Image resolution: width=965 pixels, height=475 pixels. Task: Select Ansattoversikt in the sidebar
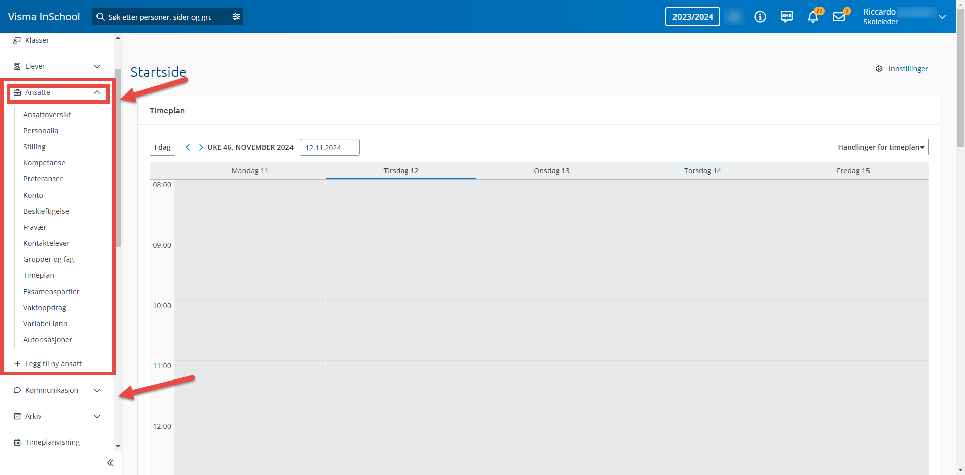click(47, 115)
